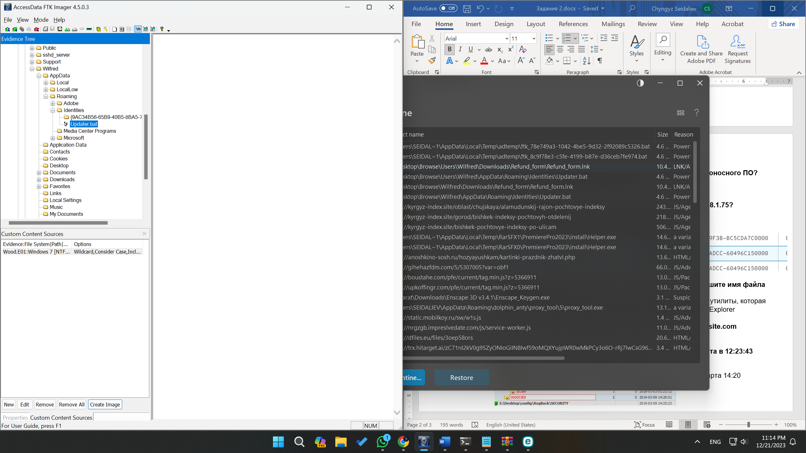Click Justify alignment icon in Word
Viewport: 806px width, 453px height.
tap(582, 49)
